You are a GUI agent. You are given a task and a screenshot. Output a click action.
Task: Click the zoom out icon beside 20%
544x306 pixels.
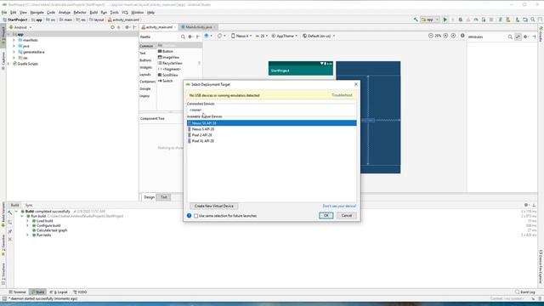(x=431, y=36)
